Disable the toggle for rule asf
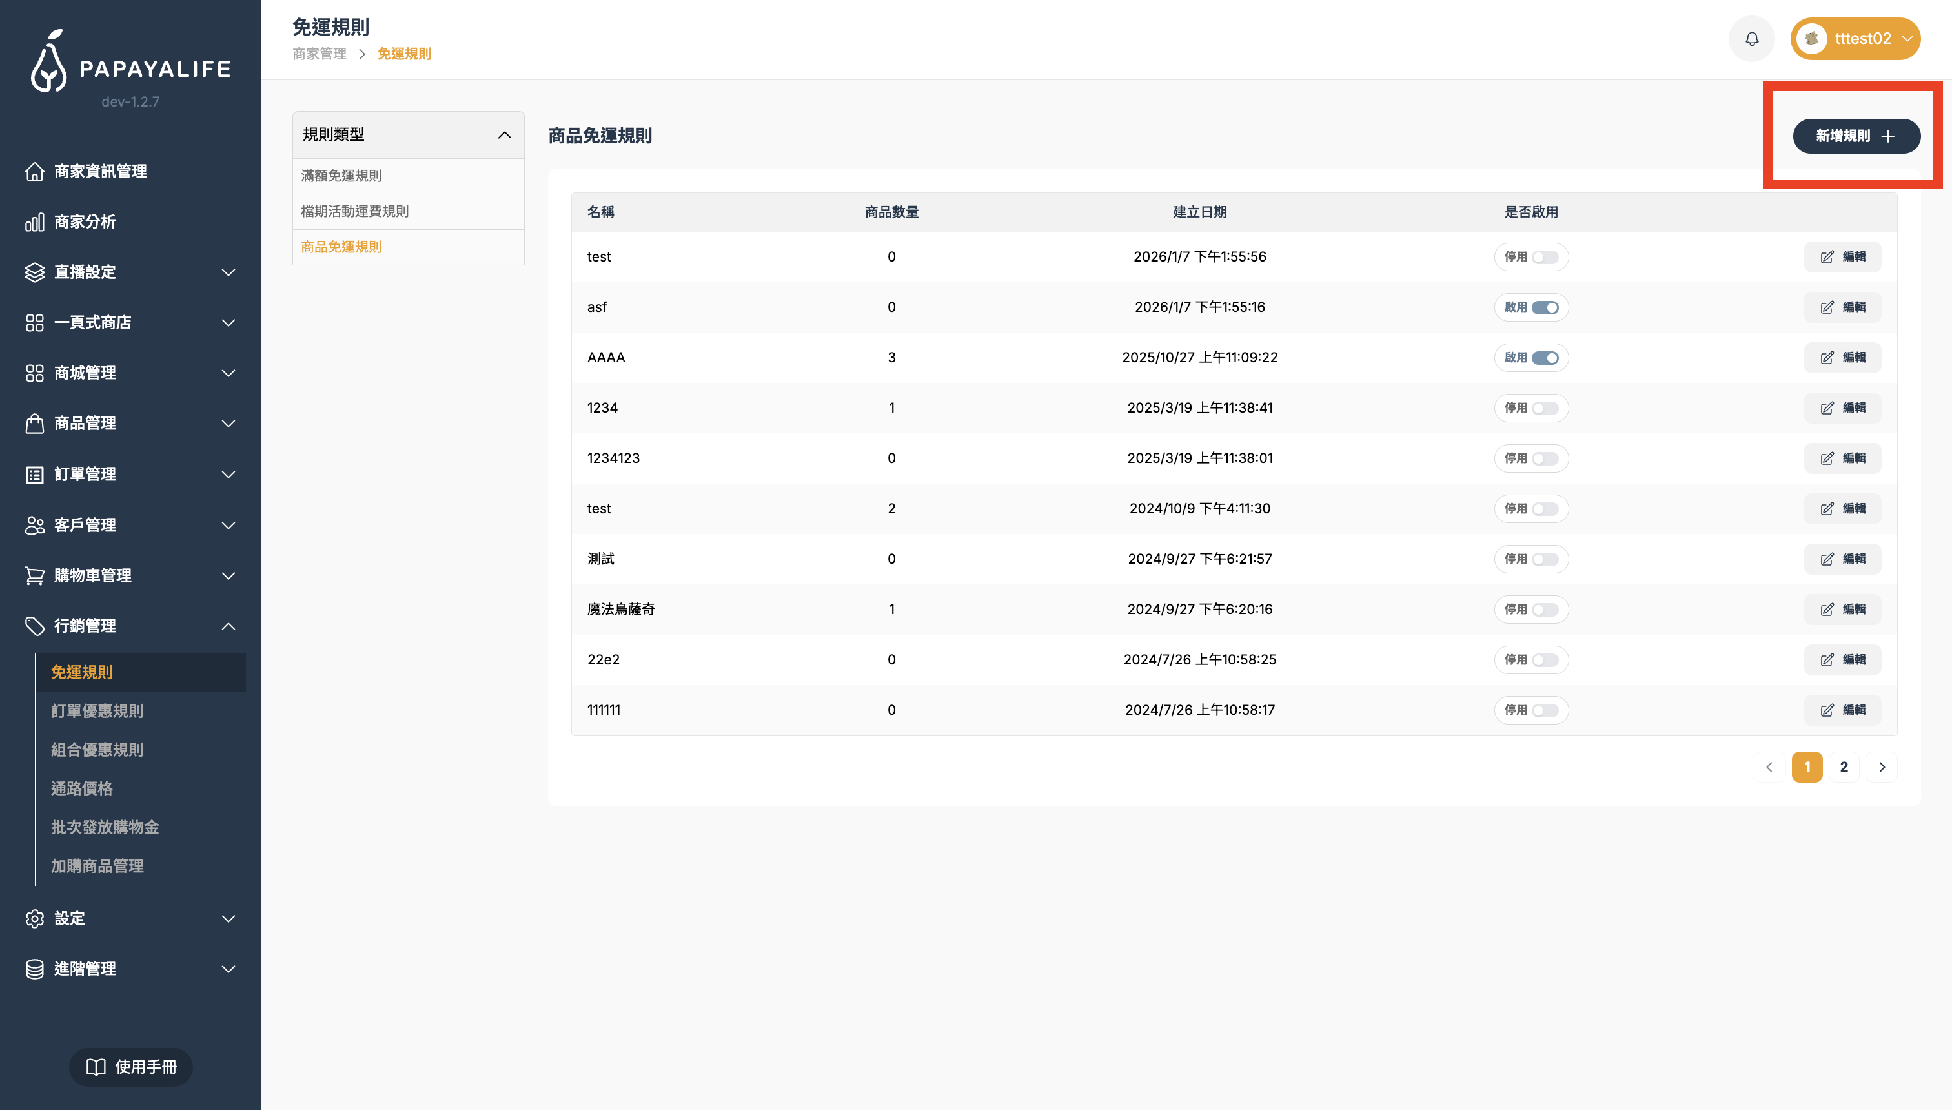 tap(1545, 307)
